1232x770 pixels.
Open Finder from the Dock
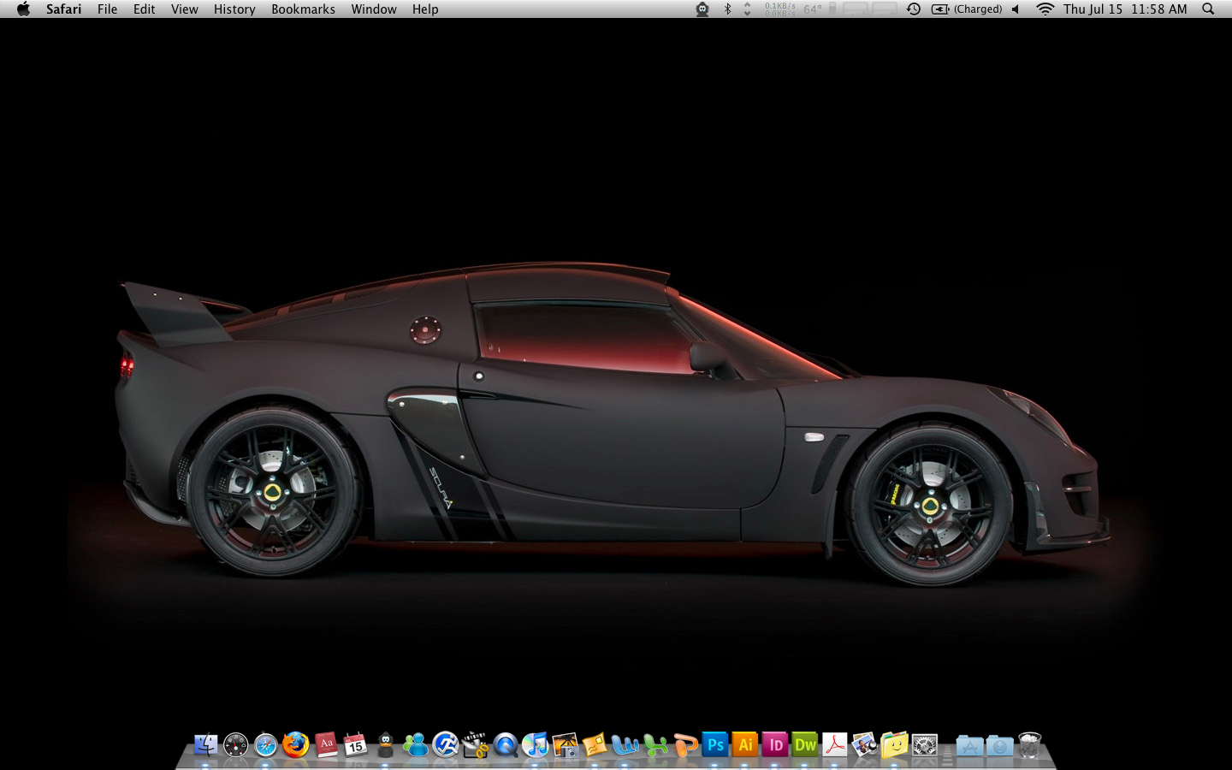[x=205, y=745]
